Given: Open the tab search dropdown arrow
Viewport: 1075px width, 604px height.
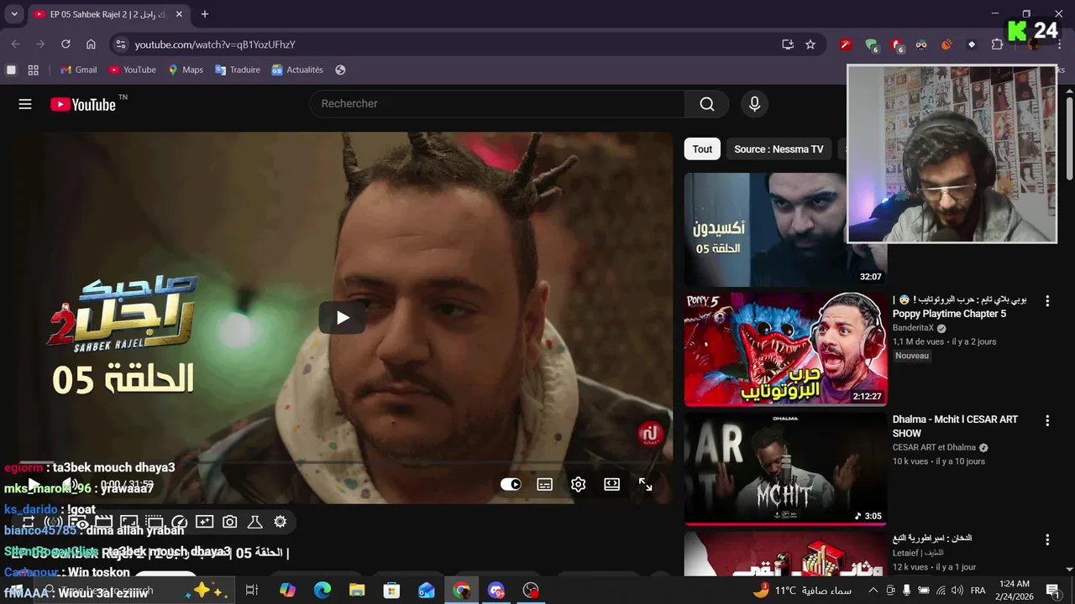Looking at the screenshot, I should pos(14,14).
